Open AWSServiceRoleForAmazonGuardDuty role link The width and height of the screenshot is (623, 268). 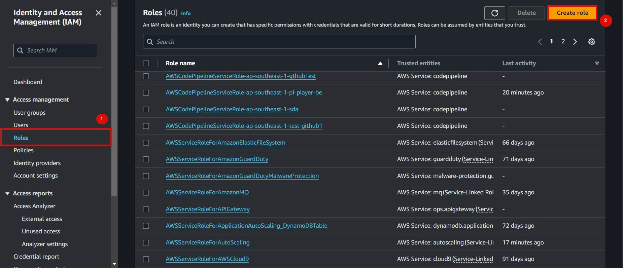[217, 159]
